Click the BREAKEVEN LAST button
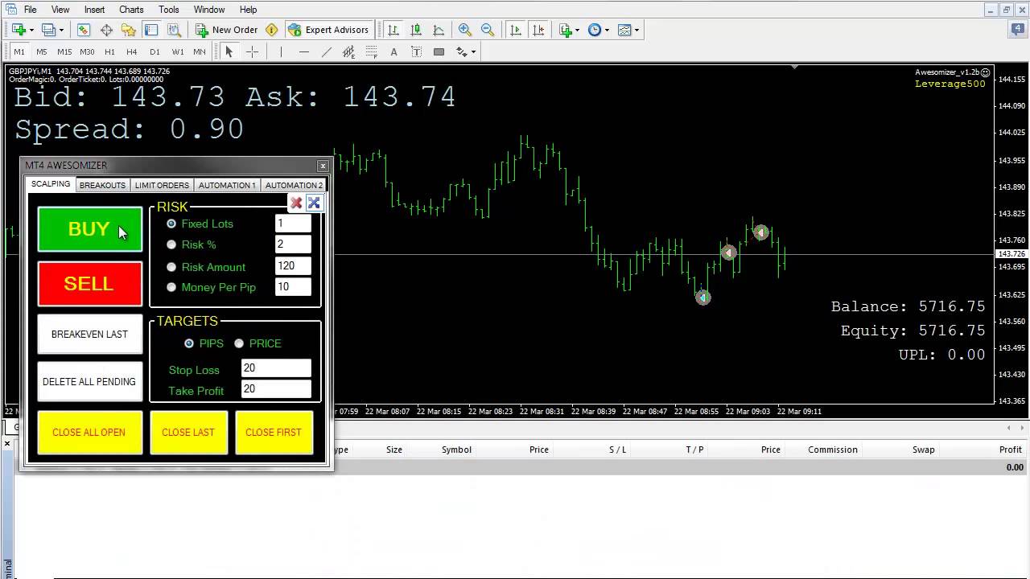Viewport: 1030px width, 579px height. click(x=89, y=334)
